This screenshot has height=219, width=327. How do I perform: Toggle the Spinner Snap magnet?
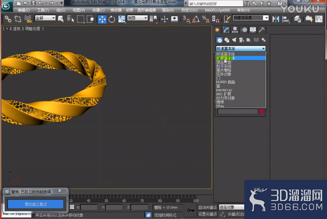coord(215,19)
